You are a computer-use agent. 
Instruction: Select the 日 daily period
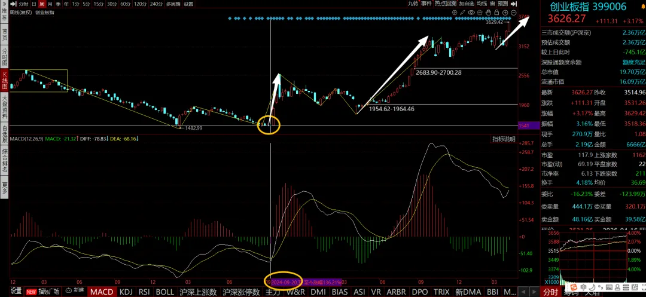(33, 4)
